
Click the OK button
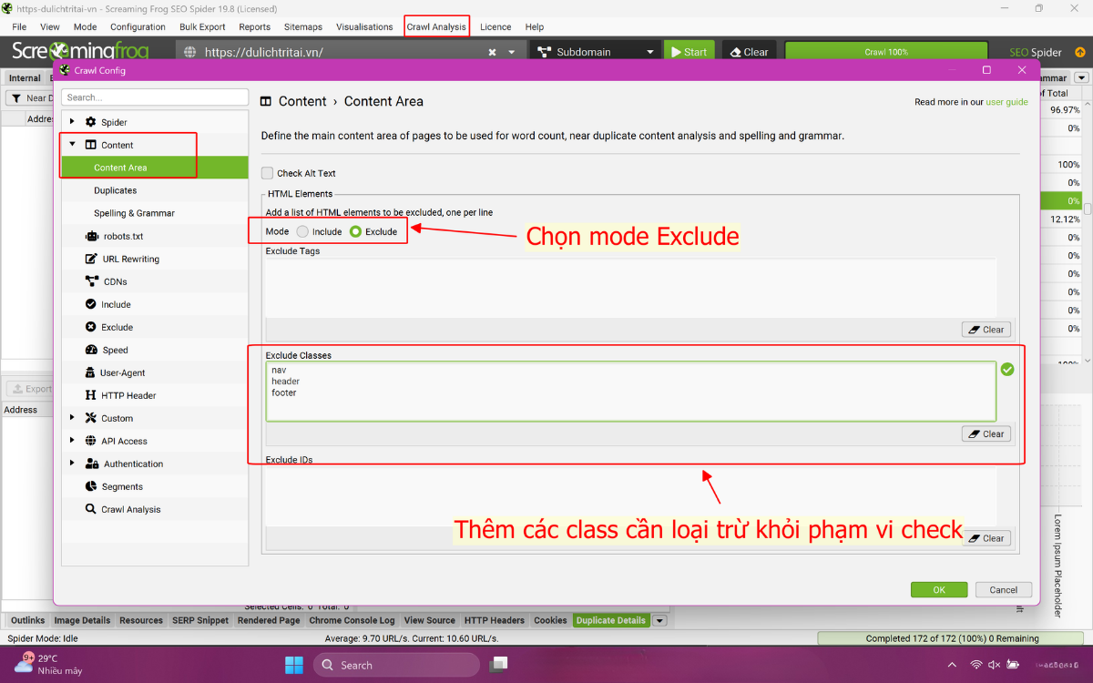(938, 590)
